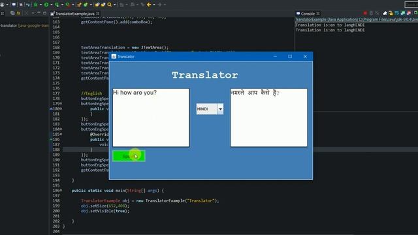Image resolution: width=418 pixels, height=235 pixels.
Task: Open the Coverage icon dropdown arrow
Action: 62,5
